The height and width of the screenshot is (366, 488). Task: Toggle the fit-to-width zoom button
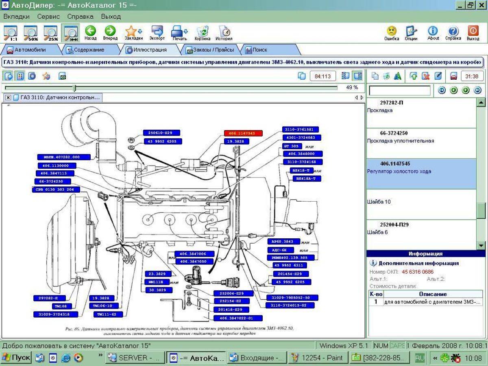coord(71,33)
